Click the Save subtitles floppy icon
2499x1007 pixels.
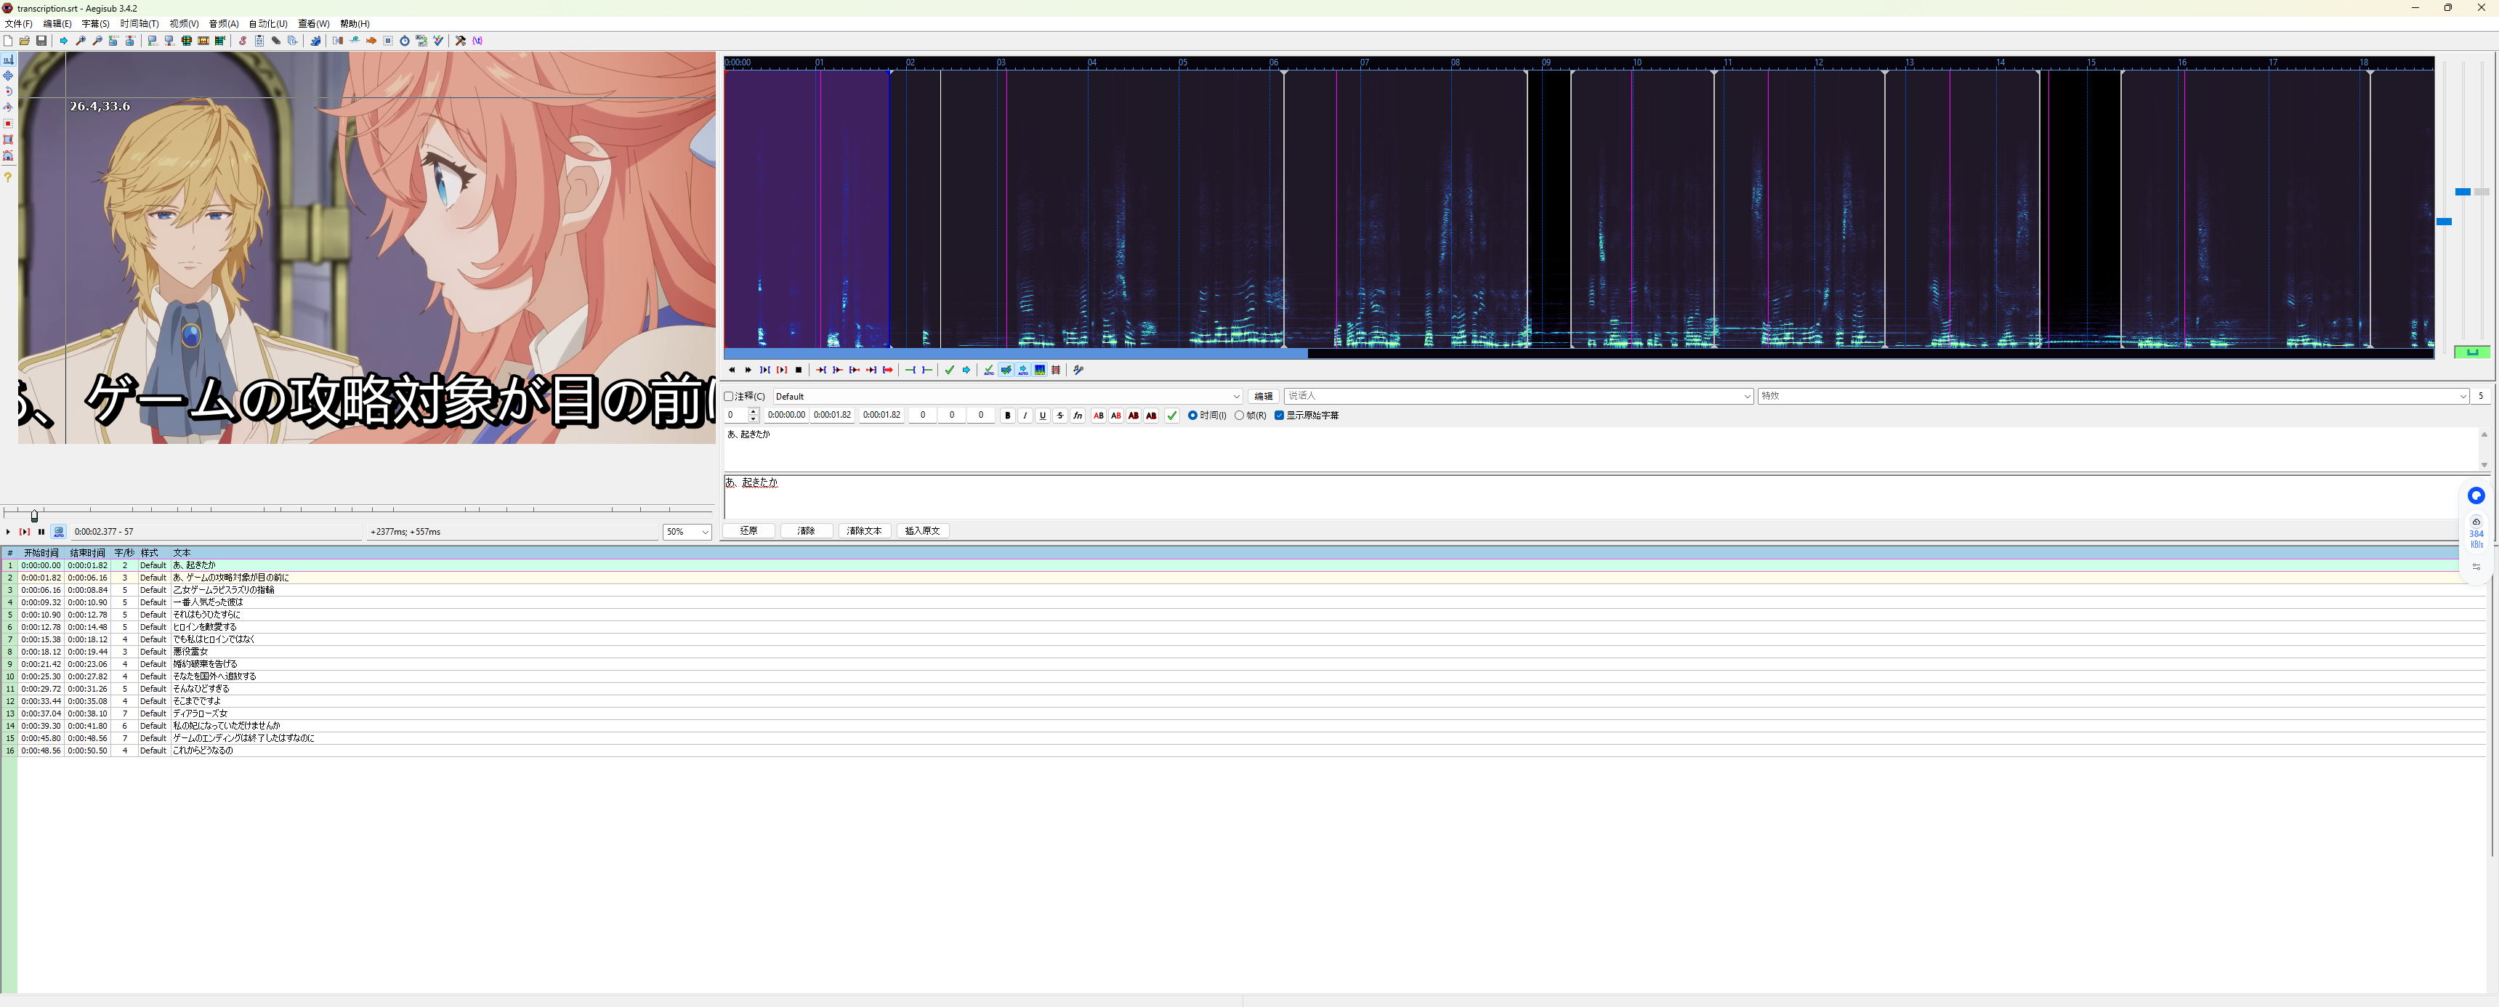[41, 41]
